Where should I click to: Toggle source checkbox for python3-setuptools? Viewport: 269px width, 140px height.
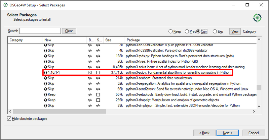pyautogui.click(x=98, y=94)
